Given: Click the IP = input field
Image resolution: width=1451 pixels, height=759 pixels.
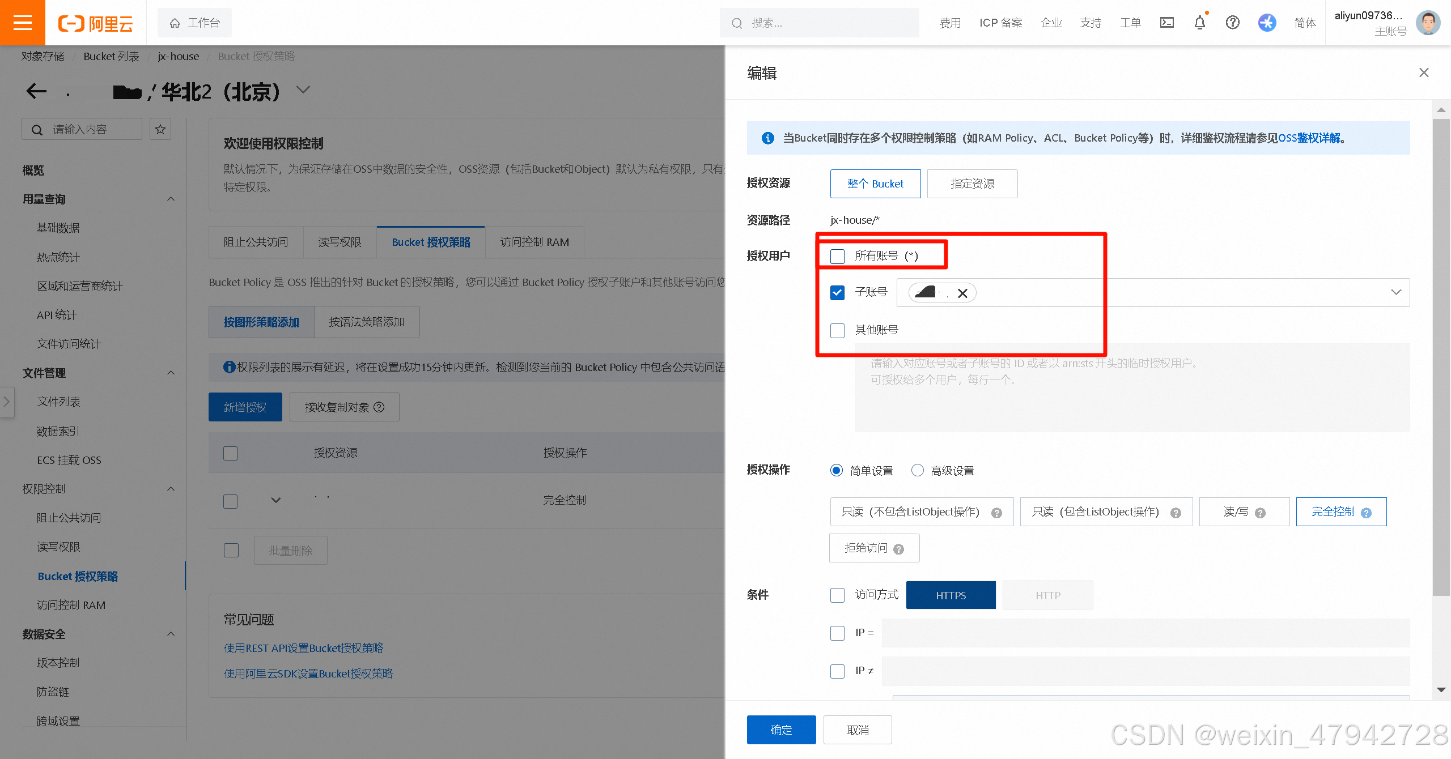Looking at the screenshot, I should 1145,633.
